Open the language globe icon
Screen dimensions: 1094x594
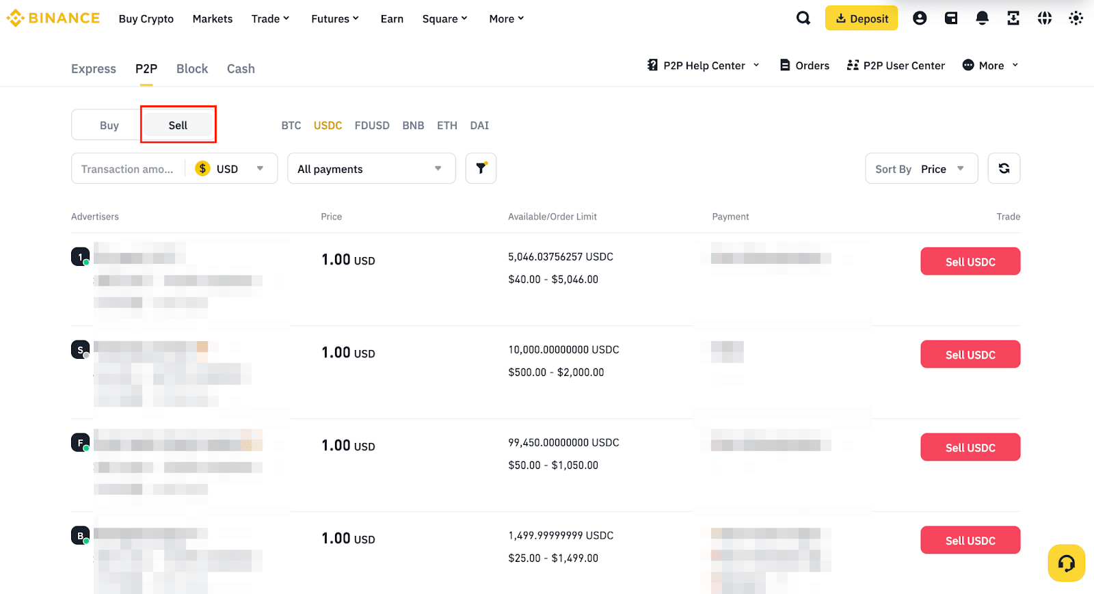1045,18
